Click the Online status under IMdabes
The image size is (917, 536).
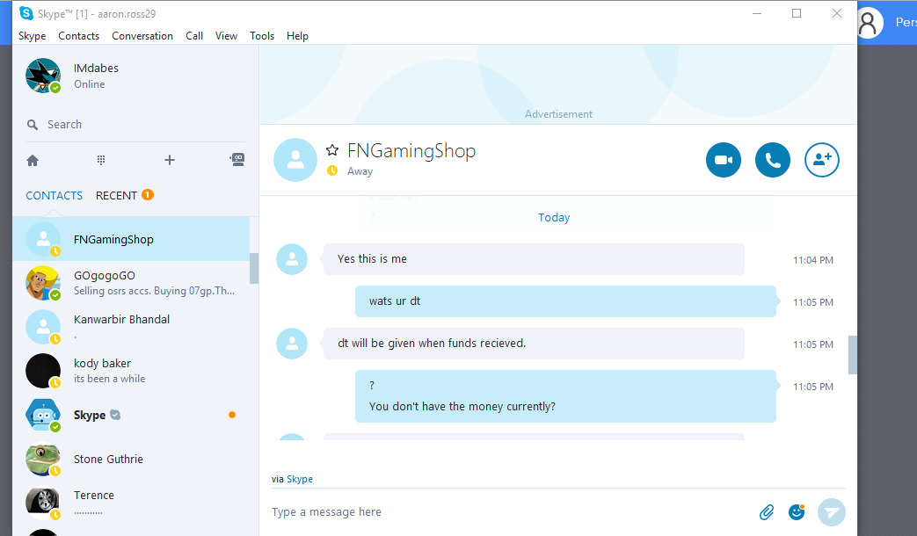[x=90, y=84]
